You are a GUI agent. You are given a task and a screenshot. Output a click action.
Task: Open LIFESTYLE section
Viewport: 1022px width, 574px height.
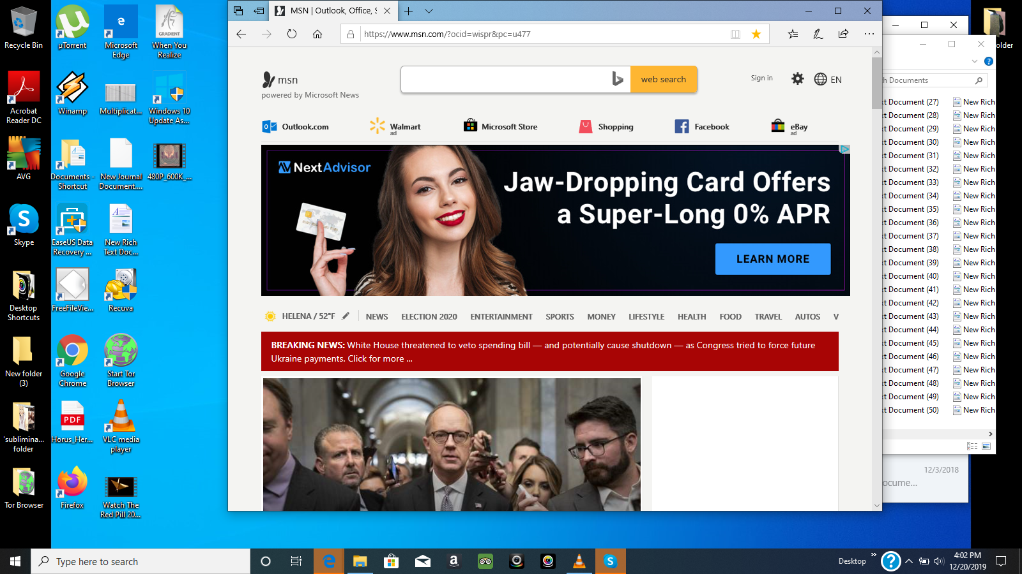pos(646,316)
